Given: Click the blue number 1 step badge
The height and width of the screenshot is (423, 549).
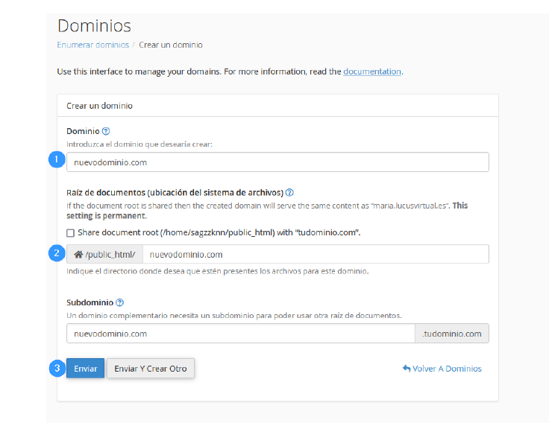Looking at the screenshot, I should tap(54, 160).
